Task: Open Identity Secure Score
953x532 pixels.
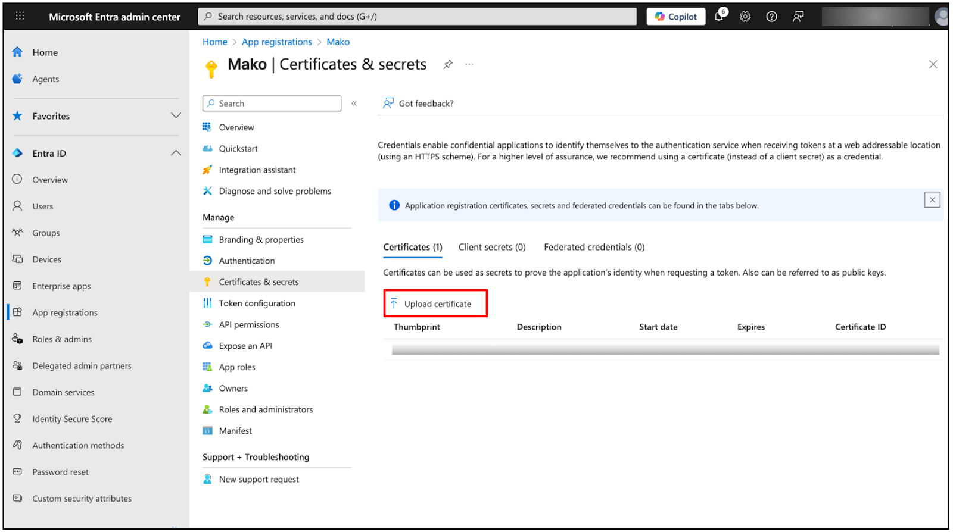Action: pyautogui.click(x=72, y=419)
